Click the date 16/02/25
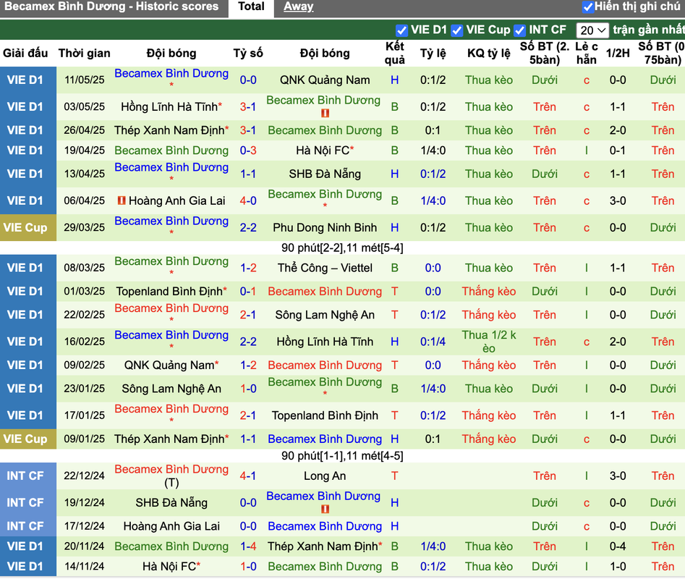Viewport: 685px width, 579px height. coord(85,342)
